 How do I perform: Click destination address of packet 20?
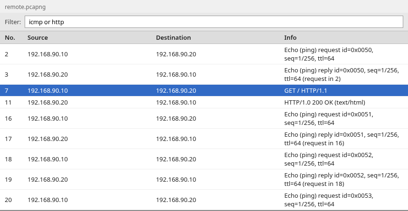(176, 200)
